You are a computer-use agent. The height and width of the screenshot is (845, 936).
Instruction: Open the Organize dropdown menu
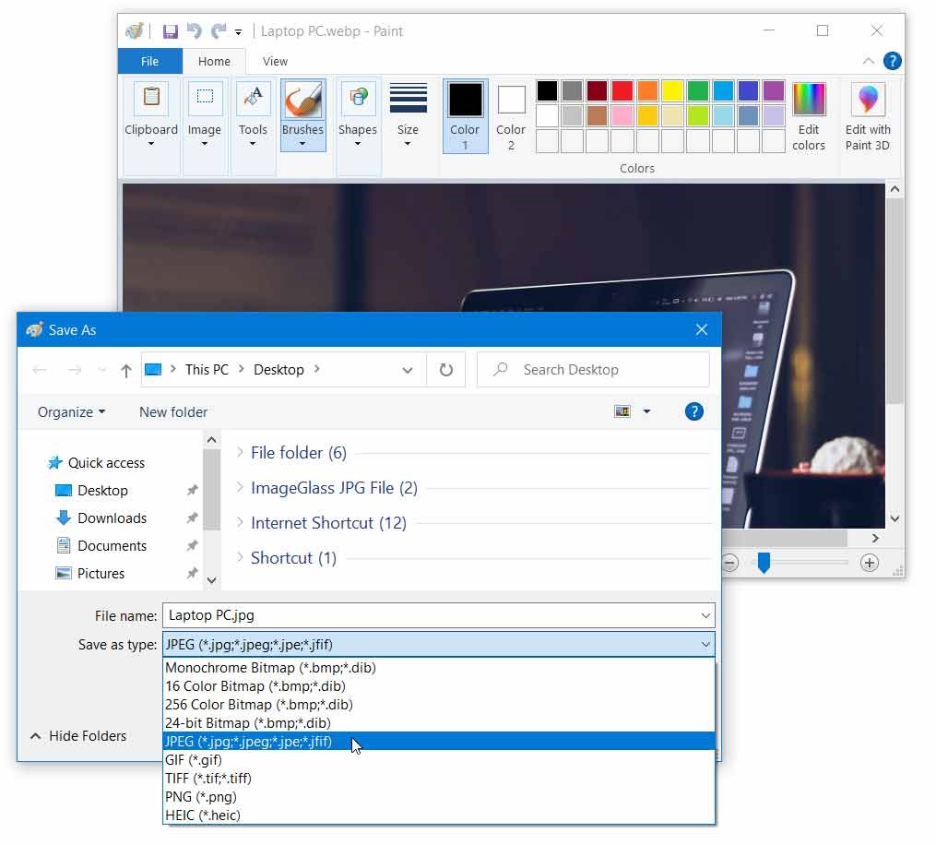point(71,412)
